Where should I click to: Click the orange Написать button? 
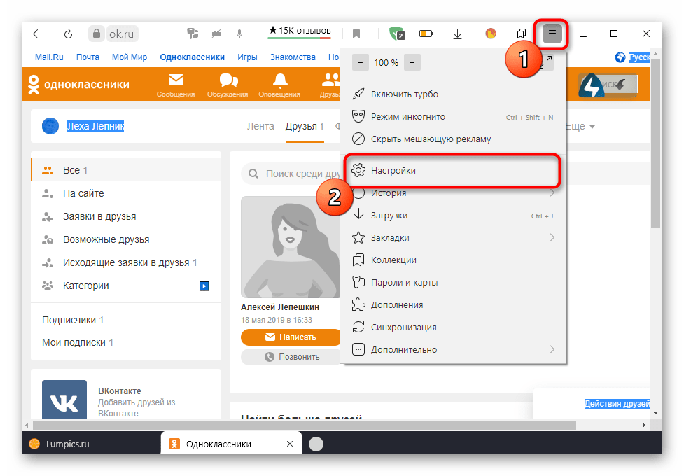pos(290,337)
